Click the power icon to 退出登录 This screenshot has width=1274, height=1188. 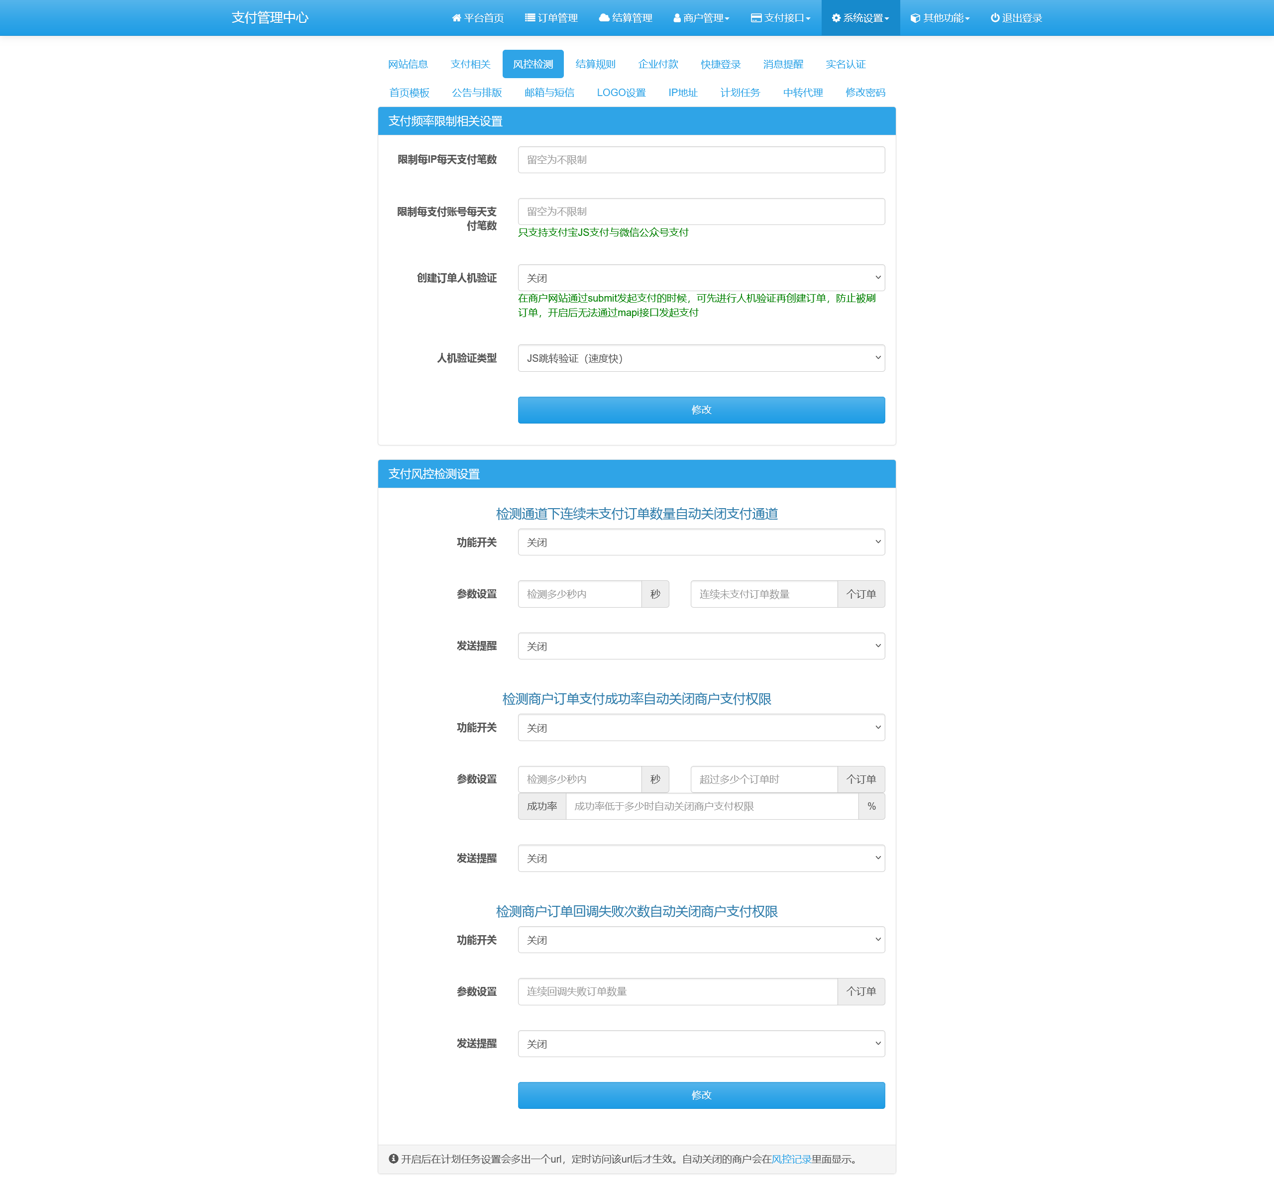pyautogui.click(x=995, y=18)
